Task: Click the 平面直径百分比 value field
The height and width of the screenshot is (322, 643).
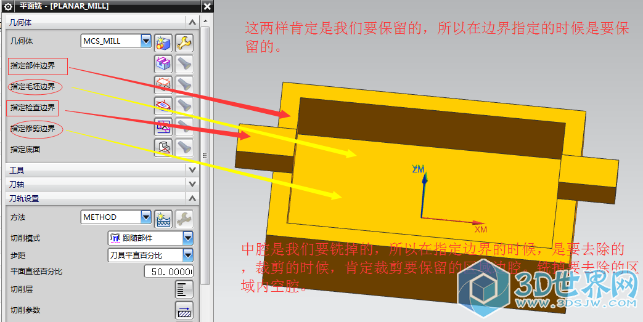Action: pyautogui.click(x=168, y=271)
